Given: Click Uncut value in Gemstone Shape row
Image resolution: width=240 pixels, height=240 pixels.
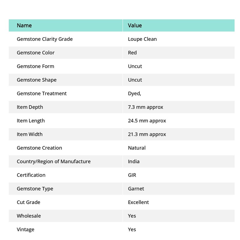Looking at the screenshot, I should (x=135, y=80).
